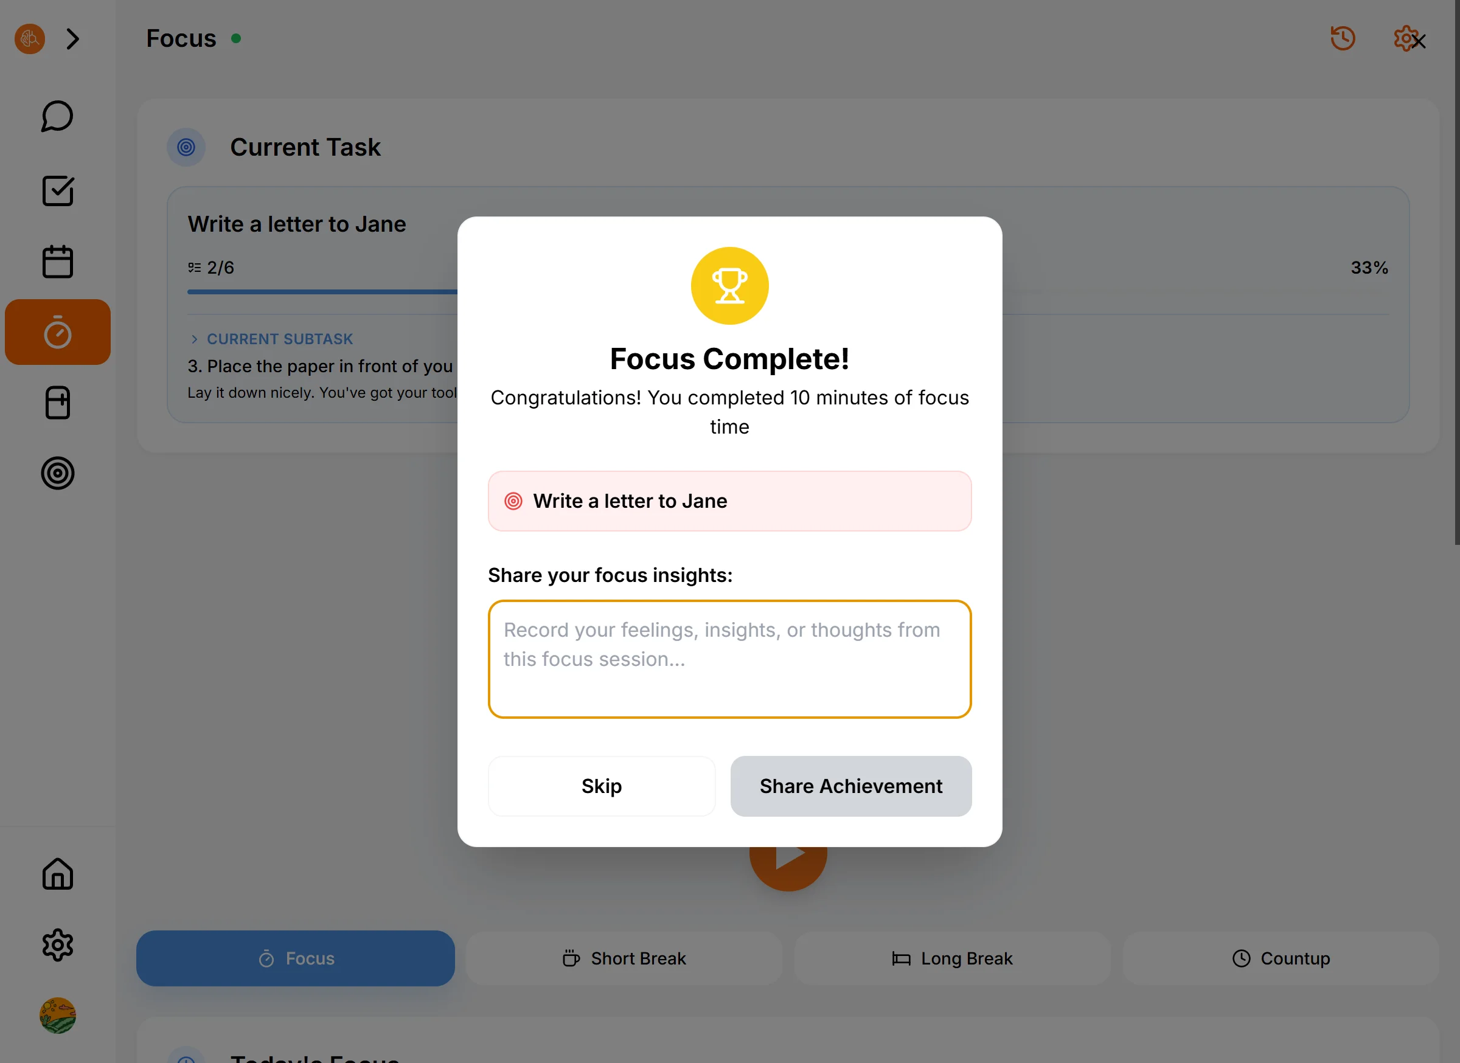Click the user avatar in sidebar

pyautogui.click(x=57, y=1016)
